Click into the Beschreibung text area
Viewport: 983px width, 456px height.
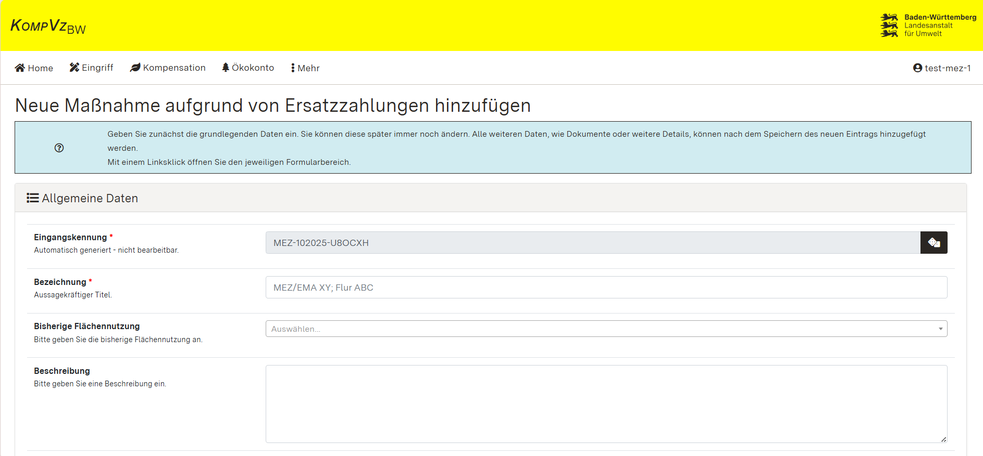[606, 403]
